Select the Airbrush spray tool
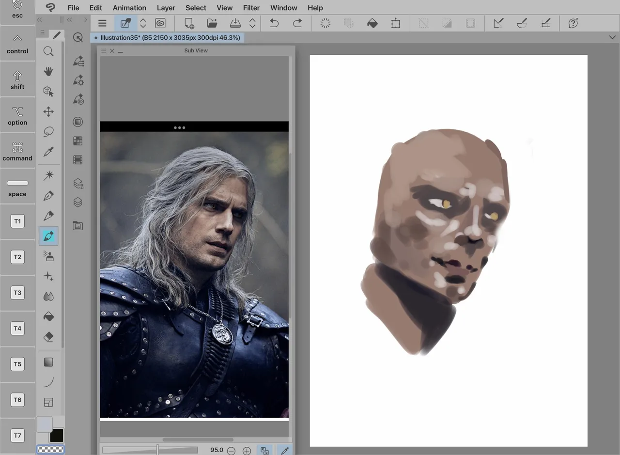 click(x=48, y=256)
